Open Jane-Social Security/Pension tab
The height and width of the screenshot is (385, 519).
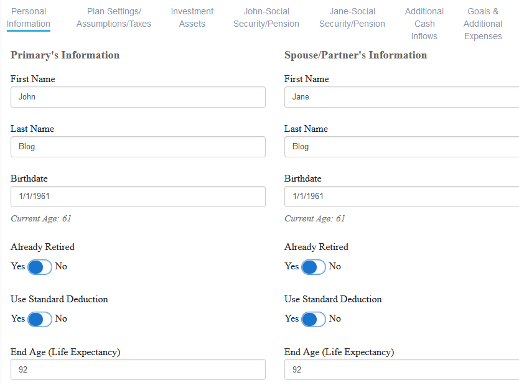[x=352, y=17]
